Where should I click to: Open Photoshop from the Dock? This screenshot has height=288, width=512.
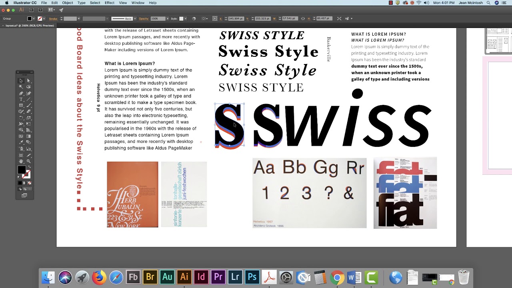click(252, 277)
